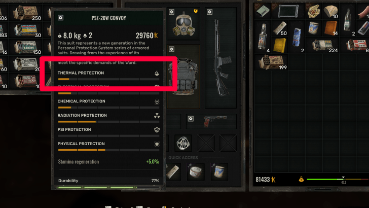Select the equipped body armor vest

(x=184, y=77)
